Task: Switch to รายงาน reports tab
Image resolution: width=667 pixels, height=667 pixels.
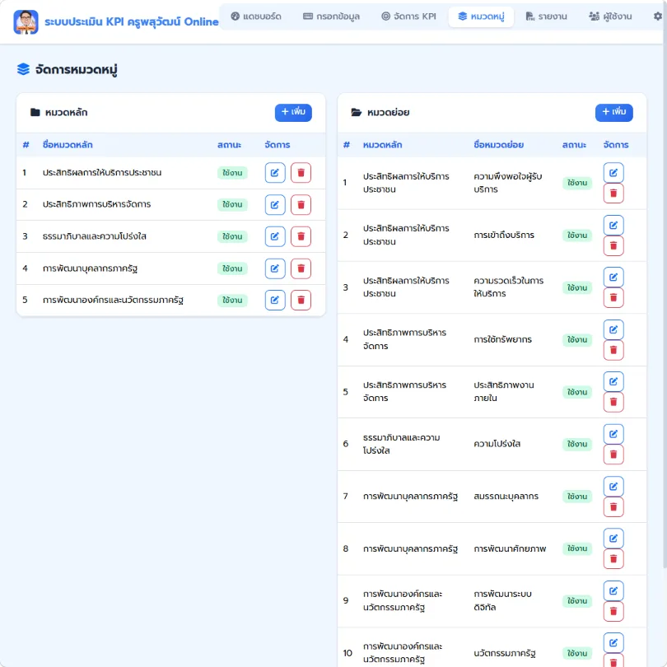Action: 547,16
